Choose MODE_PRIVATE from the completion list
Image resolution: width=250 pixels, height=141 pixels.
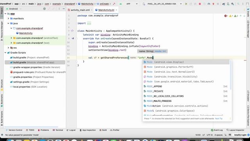186,91
